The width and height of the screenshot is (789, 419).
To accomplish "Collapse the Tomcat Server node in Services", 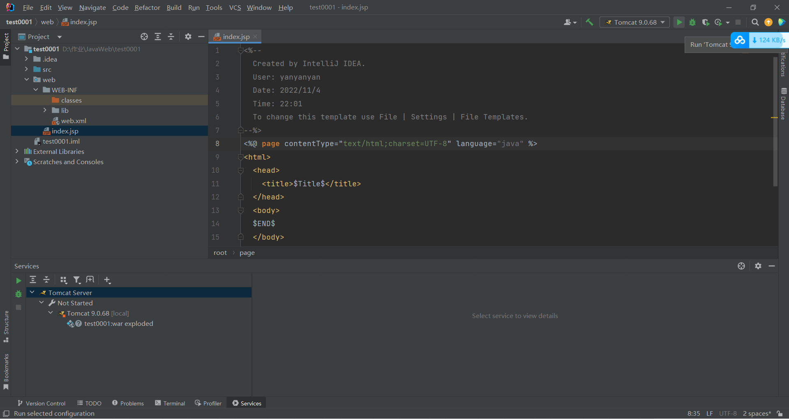I will point(32,293).
